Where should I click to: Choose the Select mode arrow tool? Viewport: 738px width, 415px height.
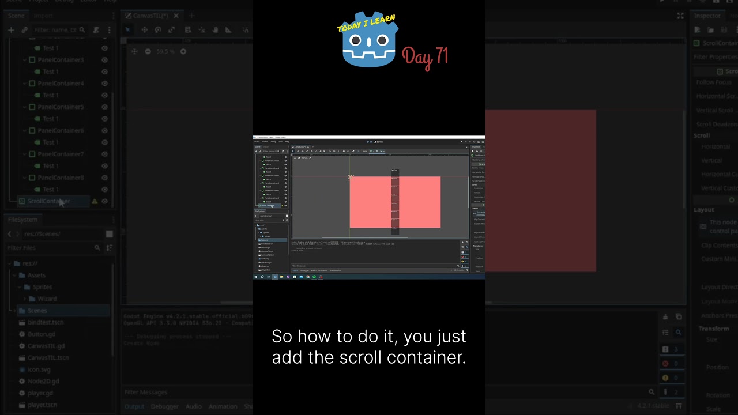(128, 30)
